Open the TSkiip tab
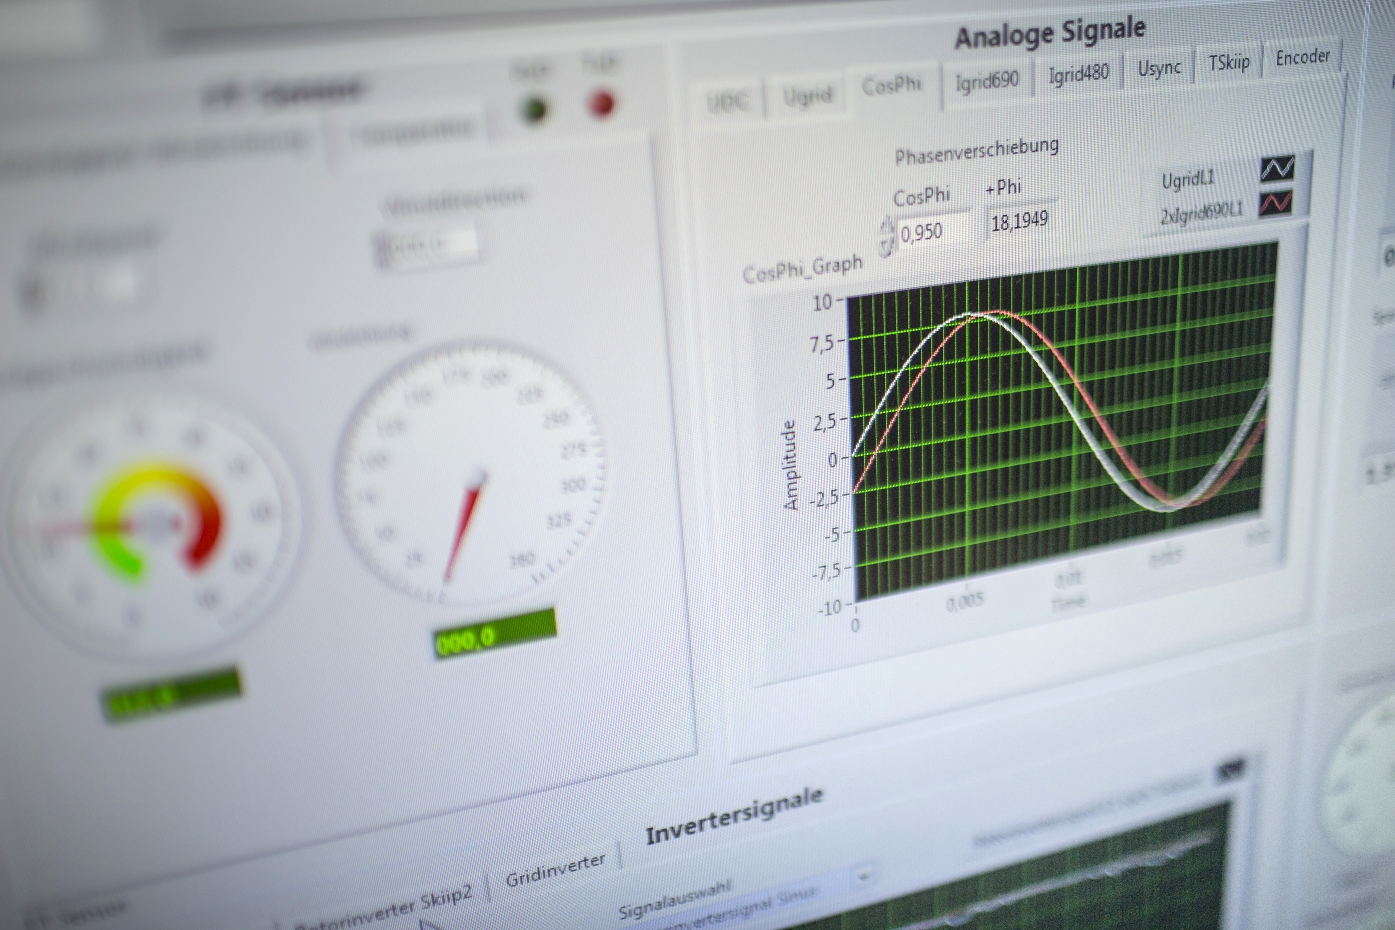This screenshot has width=1395, height=930. [x=1229, y=62]
